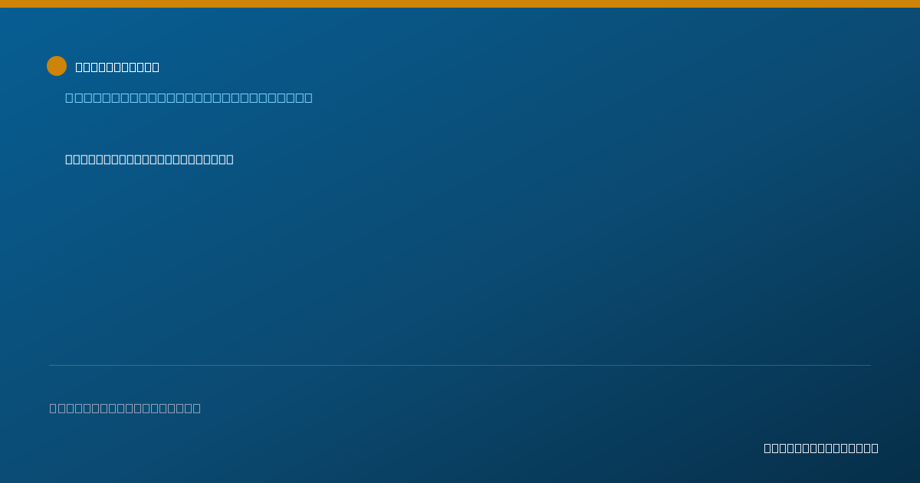
Task: Click the white caption text at bottom right
Action: (821, 448)
